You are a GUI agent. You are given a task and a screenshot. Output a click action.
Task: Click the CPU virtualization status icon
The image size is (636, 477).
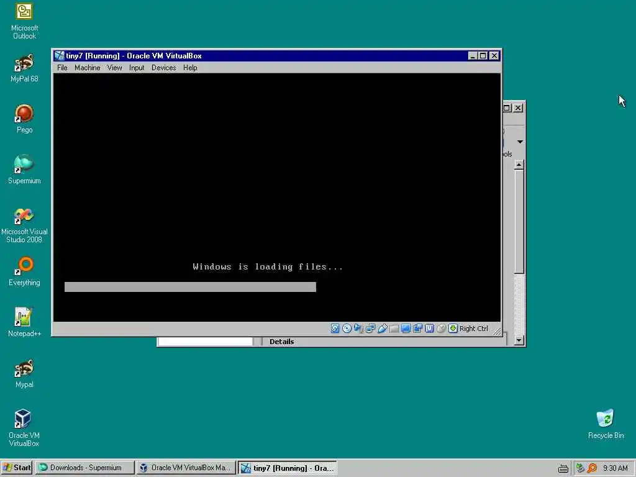pyautogui.click(x=430, y=329)
